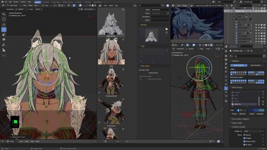Toggle overlays in left 3D viewport header

(80, 5)
